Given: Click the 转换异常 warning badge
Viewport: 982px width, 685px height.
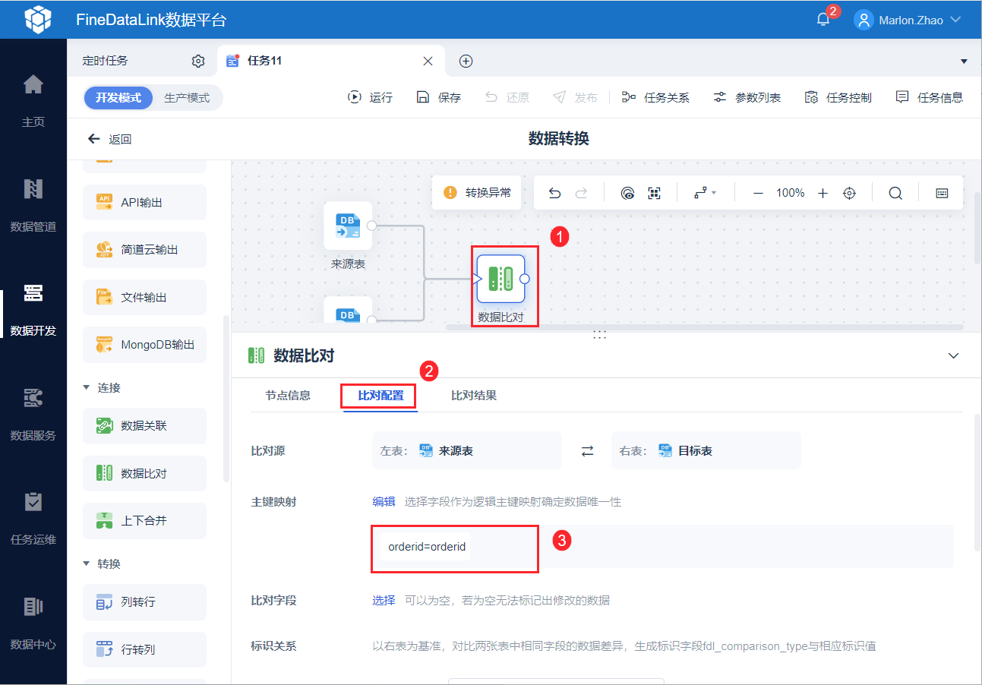Looking at the screenshot, I should click(x=477, y=193).
